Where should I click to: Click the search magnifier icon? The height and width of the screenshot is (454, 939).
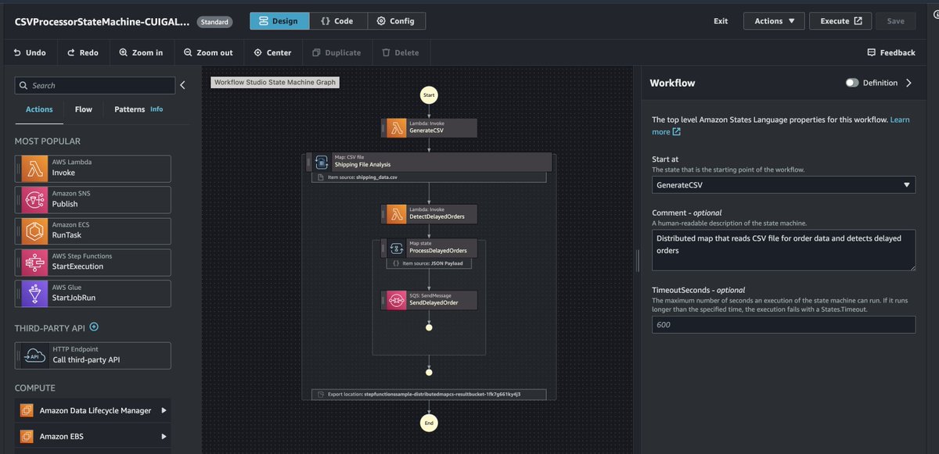pyautogui.click(x=24, y=85)
